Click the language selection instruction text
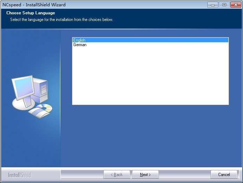Viewport: 243px width, 183px height. tap(61, 20)
